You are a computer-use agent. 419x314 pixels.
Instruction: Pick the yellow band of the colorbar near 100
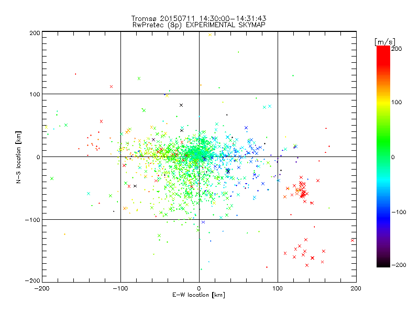click(383, 103)
